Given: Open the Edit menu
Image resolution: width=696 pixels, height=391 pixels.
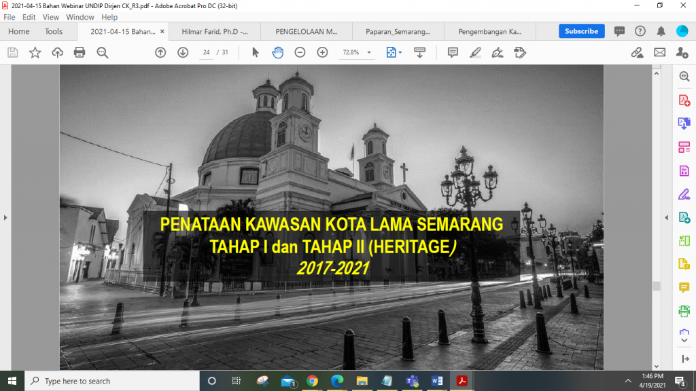Looking at the screenshot, I should tap(29, 17).
